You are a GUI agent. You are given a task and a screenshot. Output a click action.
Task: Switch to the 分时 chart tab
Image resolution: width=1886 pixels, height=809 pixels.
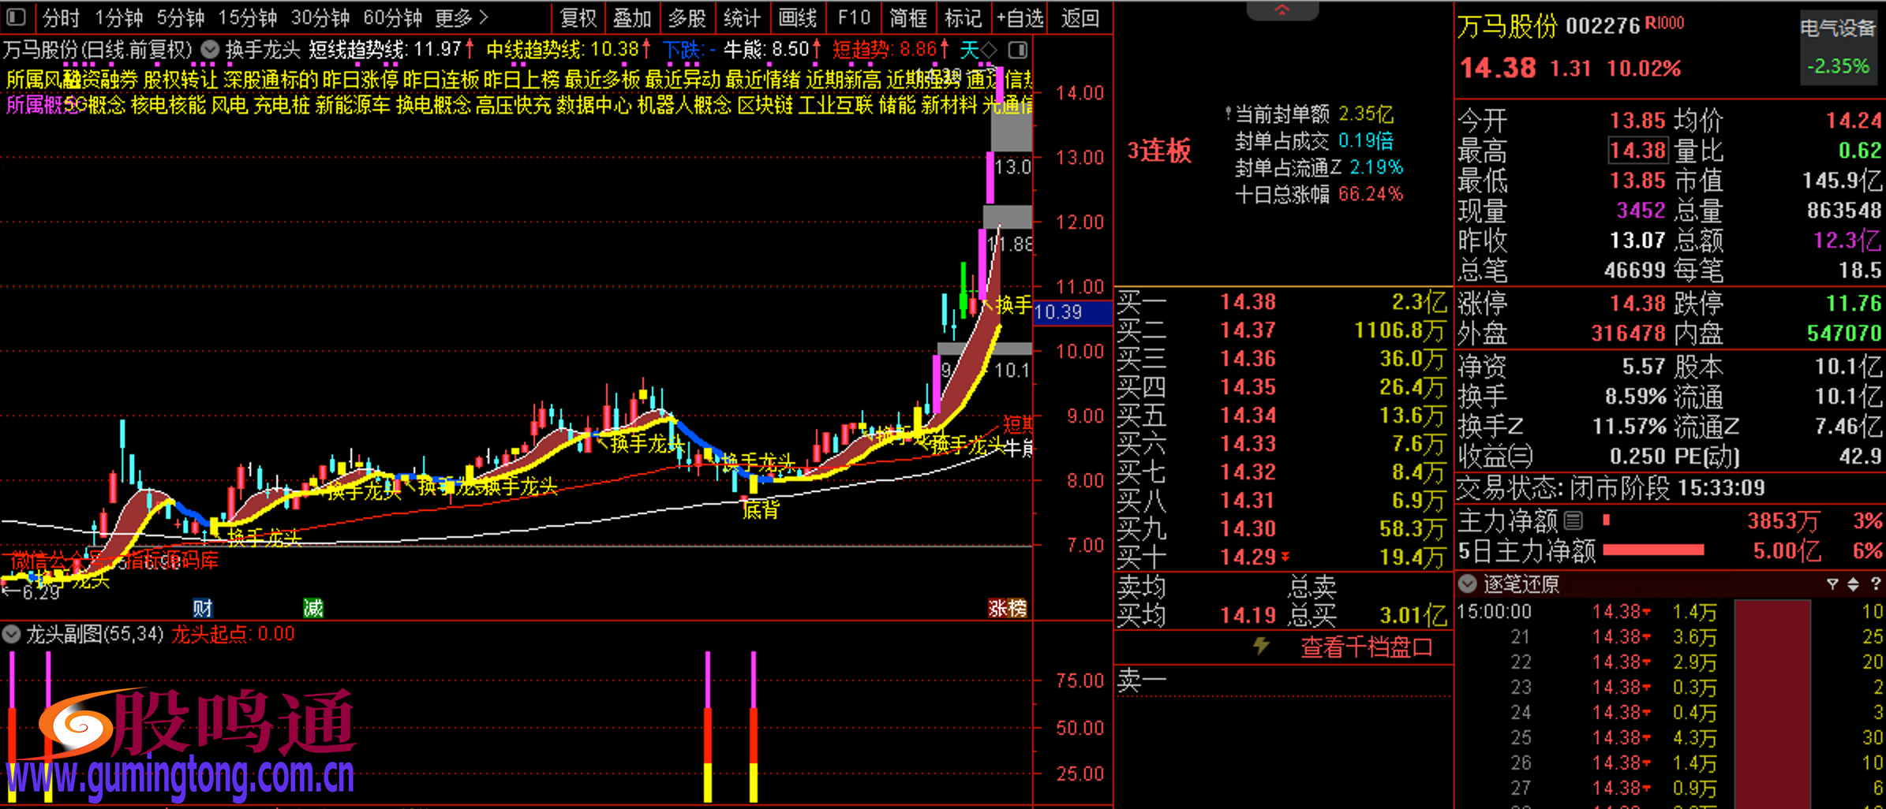click(x=61, y=17)
